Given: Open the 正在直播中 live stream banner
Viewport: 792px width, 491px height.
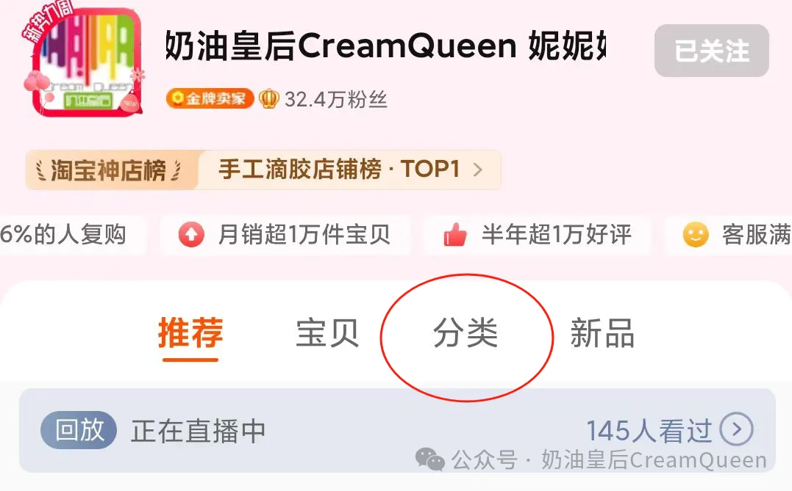Looking at the screenshot, I should click(x=397, y=430).
